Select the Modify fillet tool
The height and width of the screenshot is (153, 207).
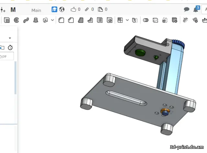click(185, 20)
